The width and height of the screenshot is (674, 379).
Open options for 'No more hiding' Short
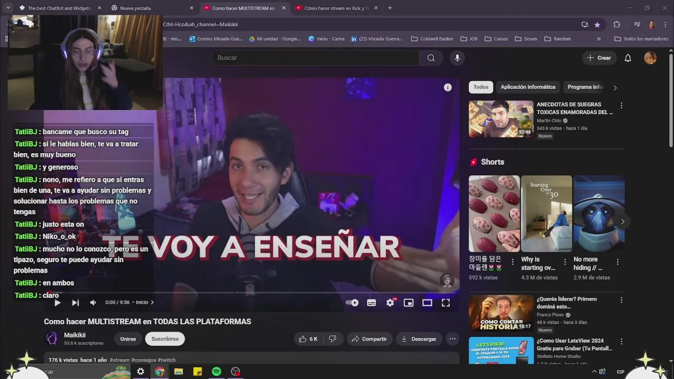(x=618, y=262)
